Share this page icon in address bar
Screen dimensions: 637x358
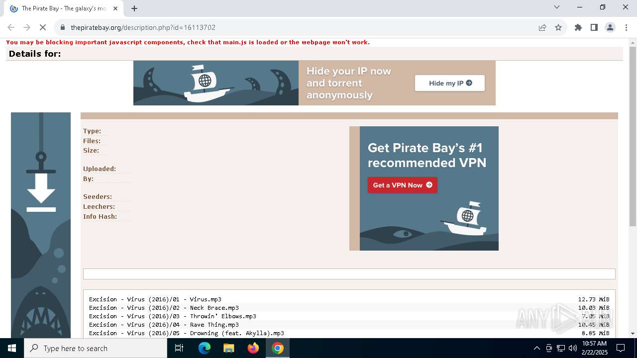(x=542, y=27)
